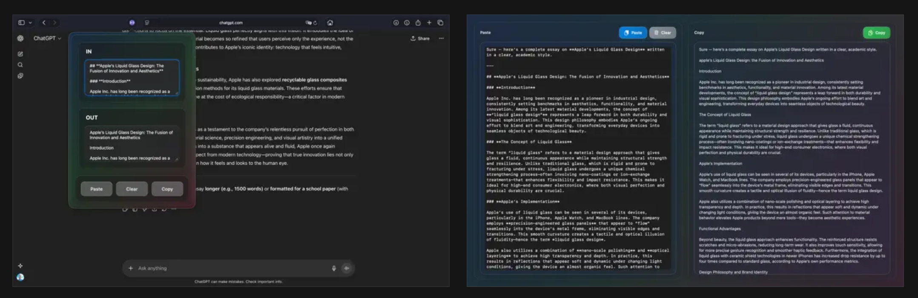Click Paste in the extension popup
918x298 pixels.
(96, 189)
